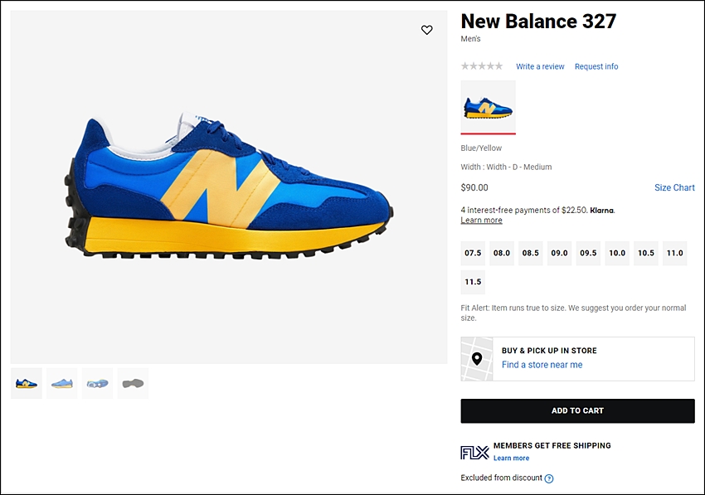The image size is (705, 495).
Task: Open the Size Chart link
Action: (674, 187)
